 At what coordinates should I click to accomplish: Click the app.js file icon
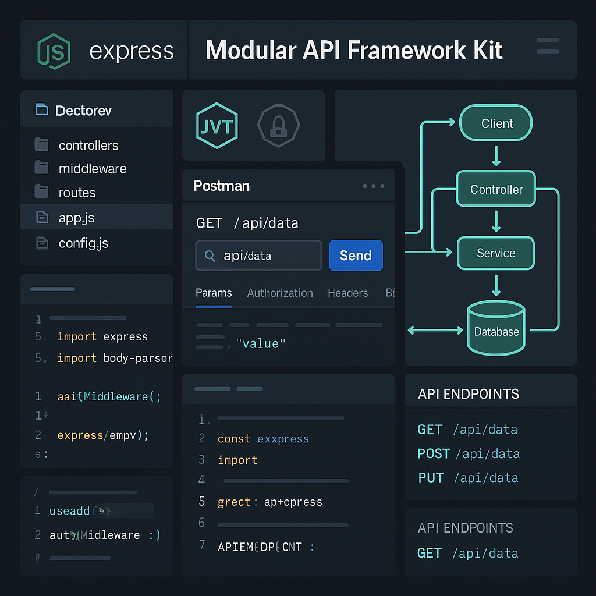[x=42, y=217]
